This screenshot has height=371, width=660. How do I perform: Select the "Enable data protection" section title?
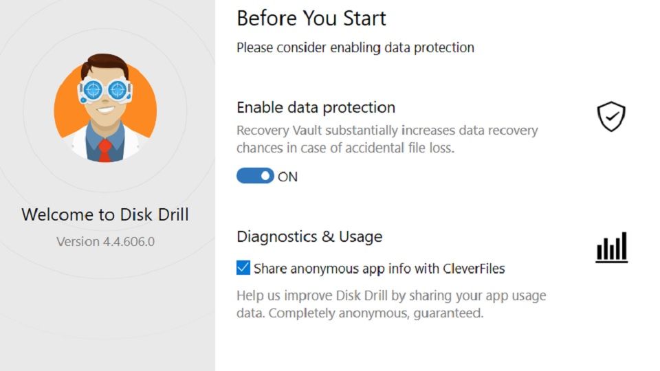point(316,107)
